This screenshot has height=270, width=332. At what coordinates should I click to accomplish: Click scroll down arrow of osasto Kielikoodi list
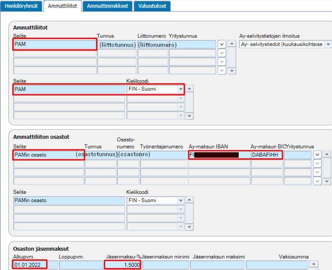click(x=189, y=227)
